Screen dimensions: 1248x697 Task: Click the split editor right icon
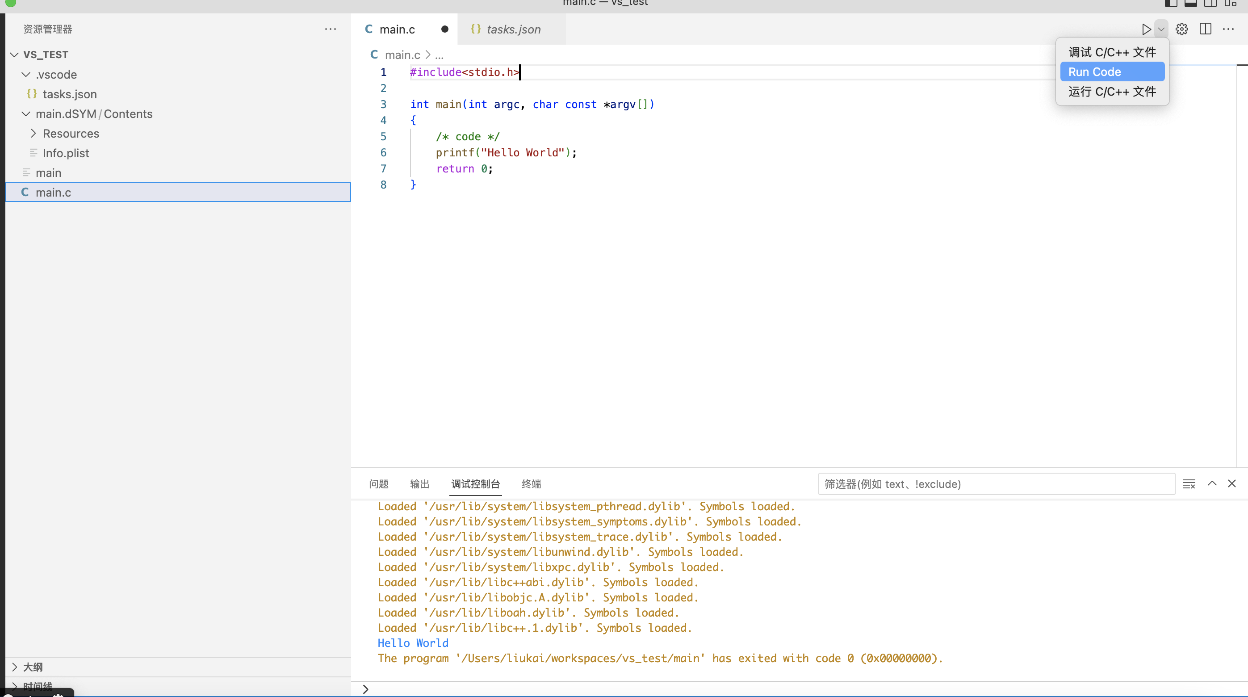click(1206, 29)
